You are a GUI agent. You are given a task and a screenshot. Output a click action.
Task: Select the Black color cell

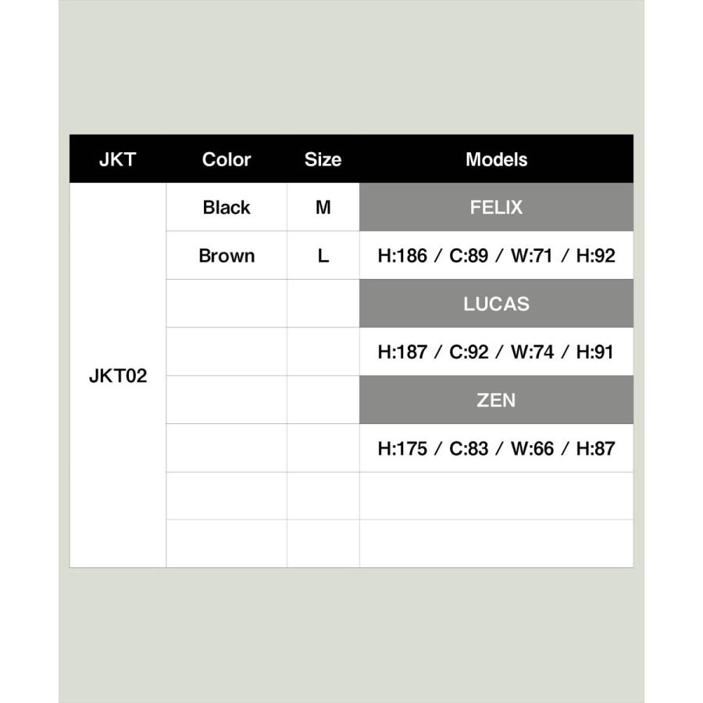tap(227, 207)
